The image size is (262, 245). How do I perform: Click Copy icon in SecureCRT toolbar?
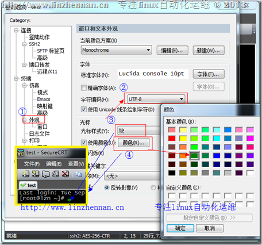(79, 174)
